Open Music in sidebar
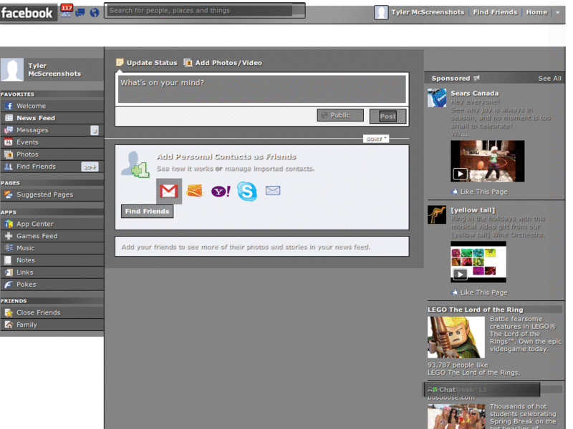 point(52,247)
